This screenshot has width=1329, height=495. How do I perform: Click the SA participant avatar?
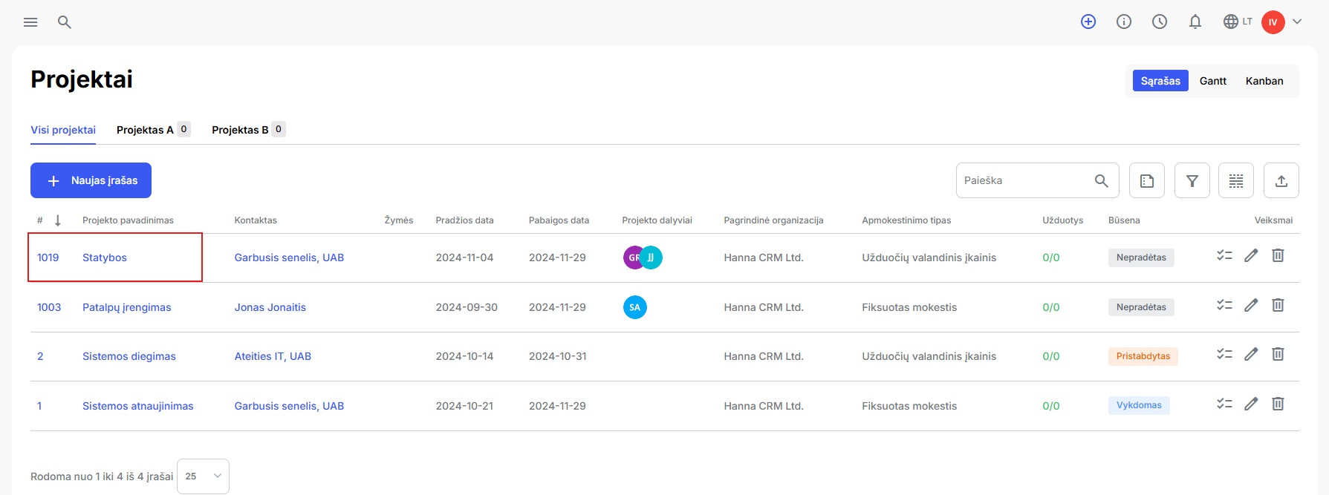635,307
